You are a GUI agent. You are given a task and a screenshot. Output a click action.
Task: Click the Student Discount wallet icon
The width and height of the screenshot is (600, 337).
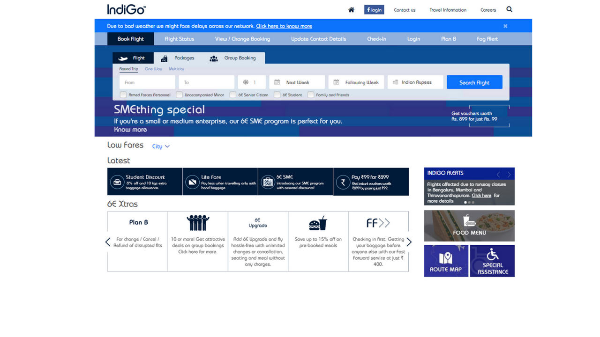coord(117,182)
